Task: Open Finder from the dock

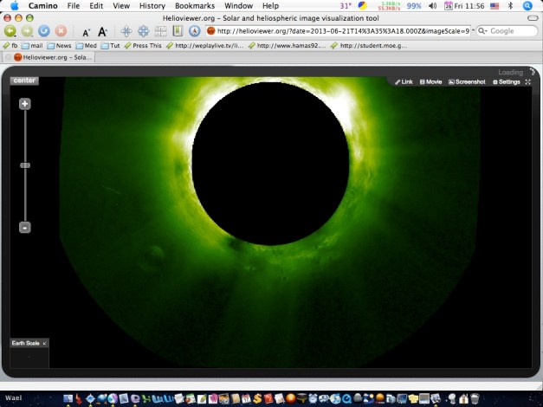Action: 68,398
